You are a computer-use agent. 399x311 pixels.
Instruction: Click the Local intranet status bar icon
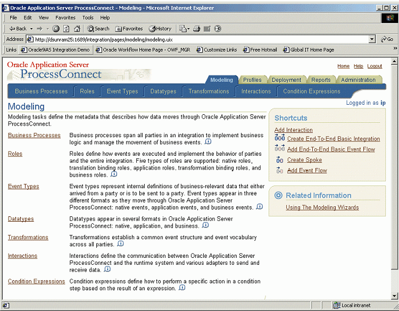coord(337,305)
